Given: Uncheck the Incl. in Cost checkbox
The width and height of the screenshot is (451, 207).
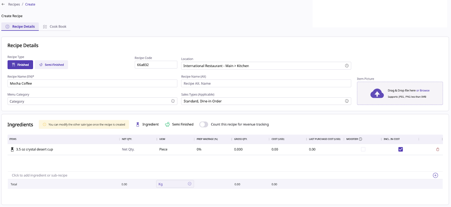Looking at the screenshot, I should (x=400, y=149).
